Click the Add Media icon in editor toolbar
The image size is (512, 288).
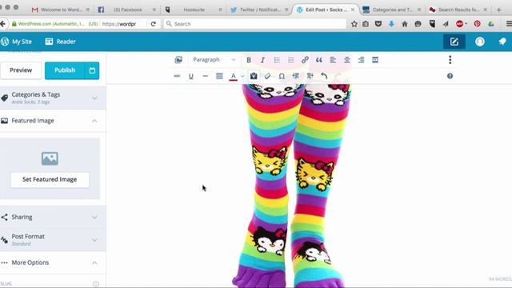pyautogui.click(x=178, y=60)
